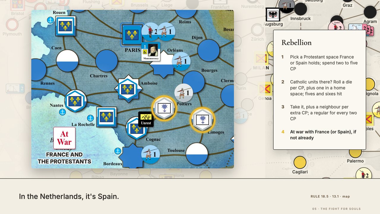Click the PARIS city label
The width and height of the screenshot is (380, 214).
pyautogui.click(x=132, y=50)
